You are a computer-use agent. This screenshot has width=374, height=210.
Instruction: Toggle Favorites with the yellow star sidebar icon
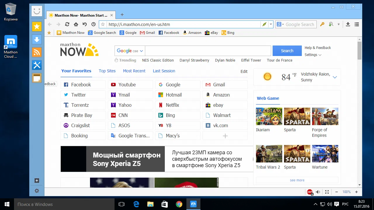(37, 27)
